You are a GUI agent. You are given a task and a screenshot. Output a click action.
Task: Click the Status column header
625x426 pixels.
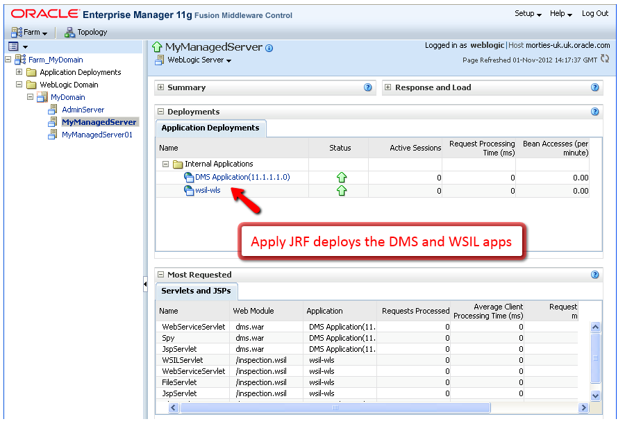pyautogui.click(x=340, y=148)
